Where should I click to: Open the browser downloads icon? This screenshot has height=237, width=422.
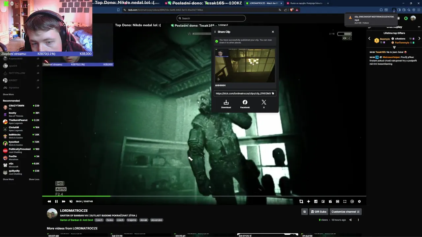pyautogui.click(x=394, y=10)
